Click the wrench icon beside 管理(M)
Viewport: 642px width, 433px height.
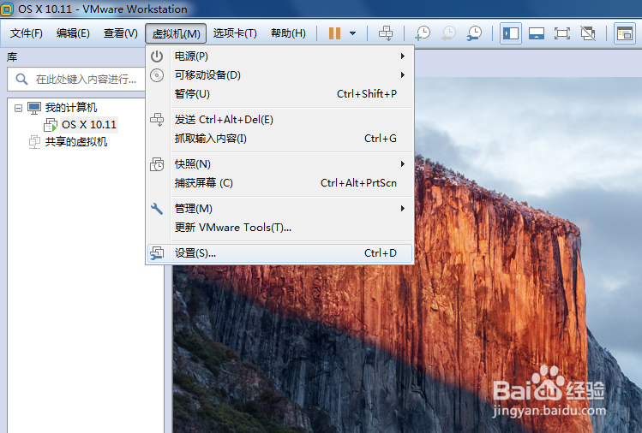point(157,209)
